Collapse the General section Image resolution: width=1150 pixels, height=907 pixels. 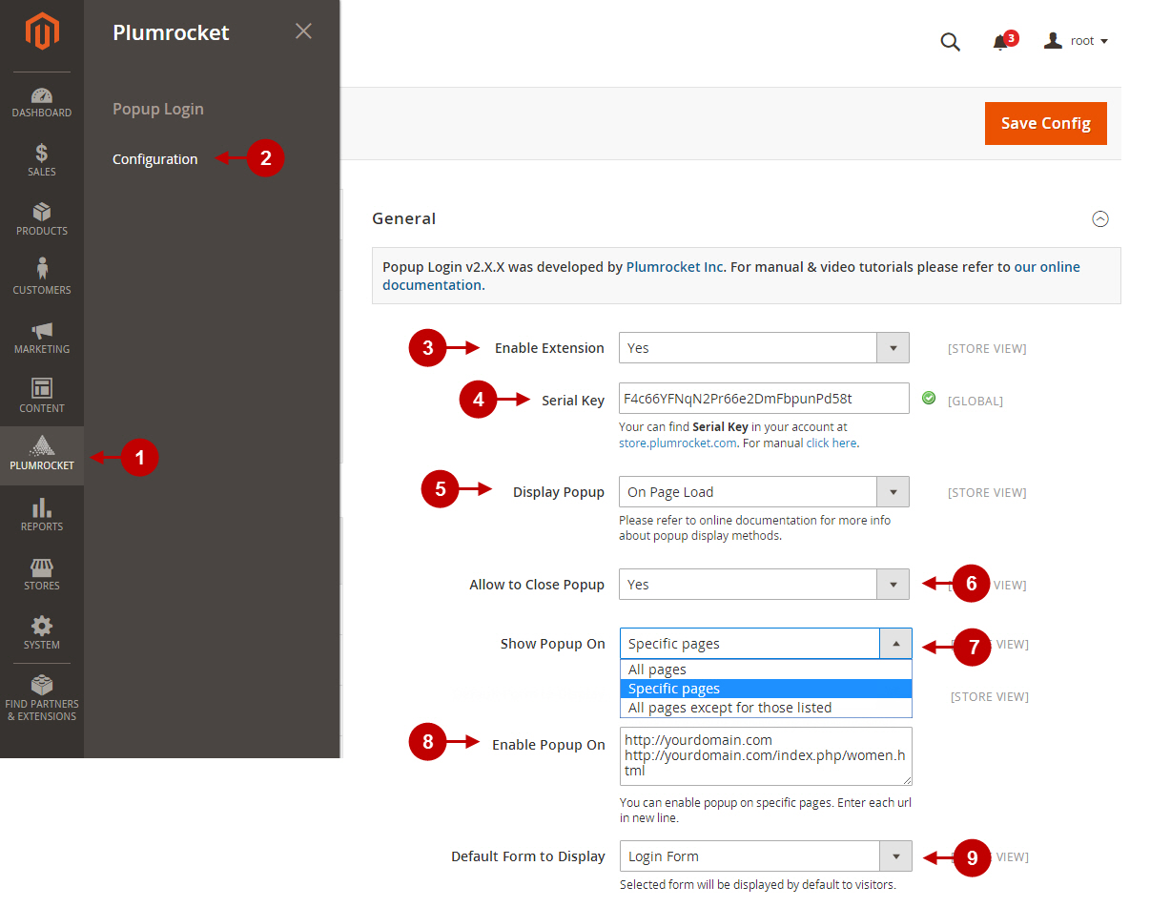click(1100, 218)
